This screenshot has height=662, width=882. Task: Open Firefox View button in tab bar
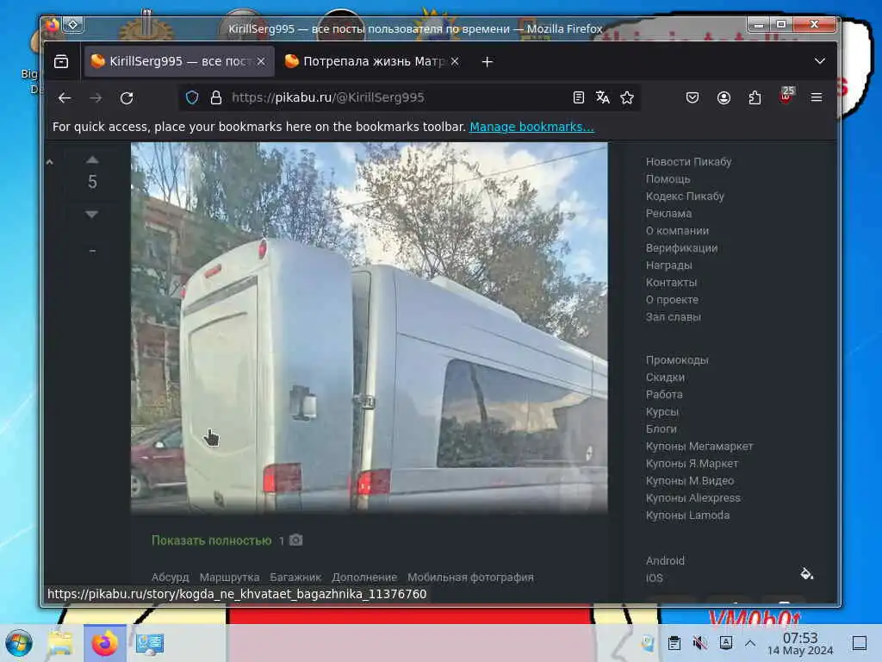(61, 61)
